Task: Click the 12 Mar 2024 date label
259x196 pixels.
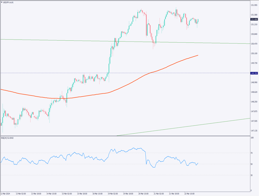Action: (6, 193)
